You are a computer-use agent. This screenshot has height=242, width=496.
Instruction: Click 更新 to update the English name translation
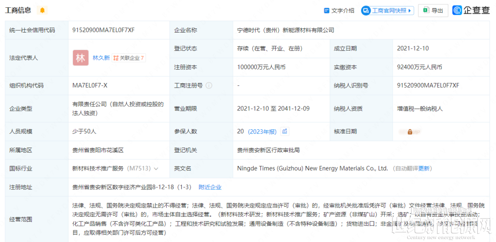(x=424, y=169)
